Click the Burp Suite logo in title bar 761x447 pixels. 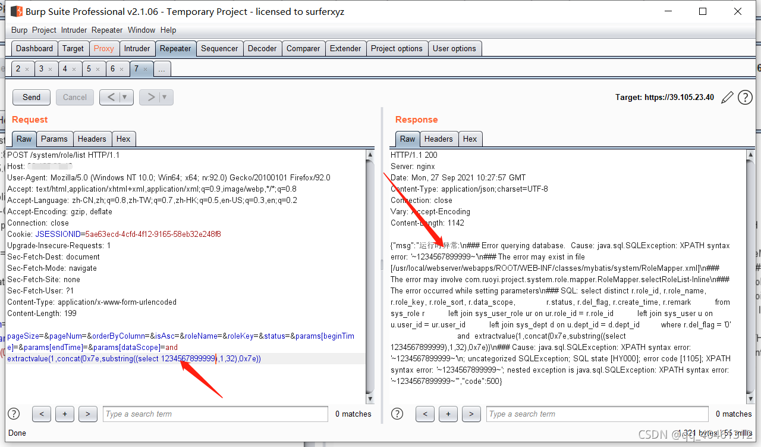[x=17, y=11]
